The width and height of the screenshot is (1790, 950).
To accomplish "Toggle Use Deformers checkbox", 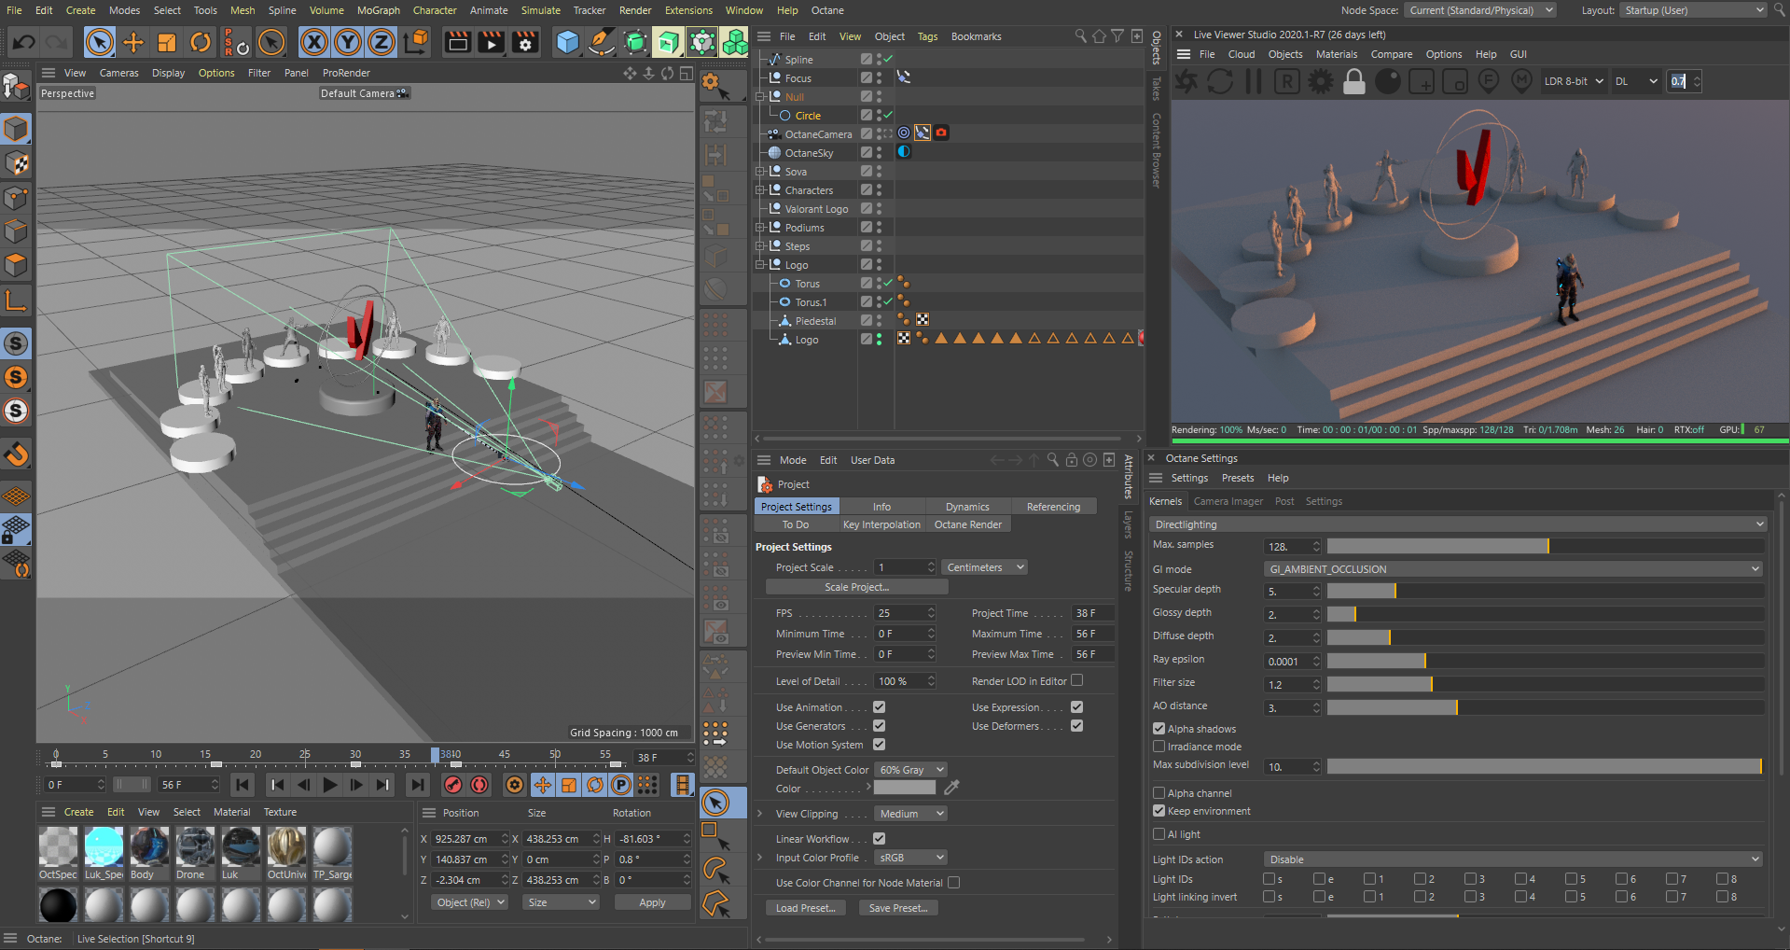I will coord(1076,726).
